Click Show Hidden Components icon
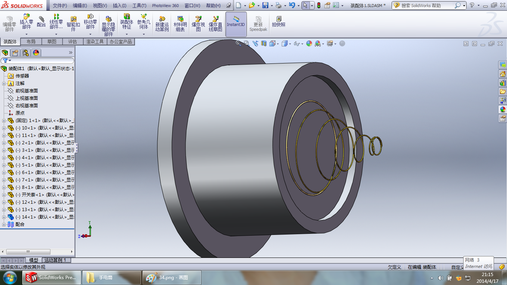507x285 pixels. point(108,26)
